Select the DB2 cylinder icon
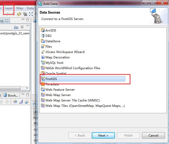Viewport: 169px width, 144px height. 43,36
